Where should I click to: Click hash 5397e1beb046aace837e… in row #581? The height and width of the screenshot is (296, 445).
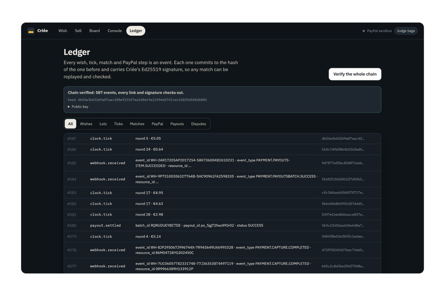tap(342, 215)
